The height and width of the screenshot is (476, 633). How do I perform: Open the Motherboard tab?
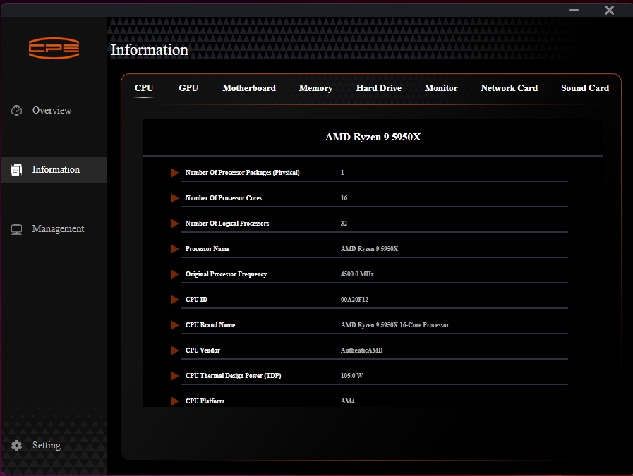(249, 88)
